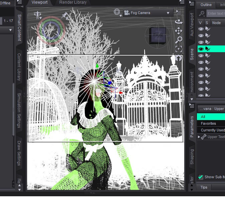The width and height of the screenshot is (225, 221).
Task: Click the pin icon beside the figure icon
Action: 65,15
